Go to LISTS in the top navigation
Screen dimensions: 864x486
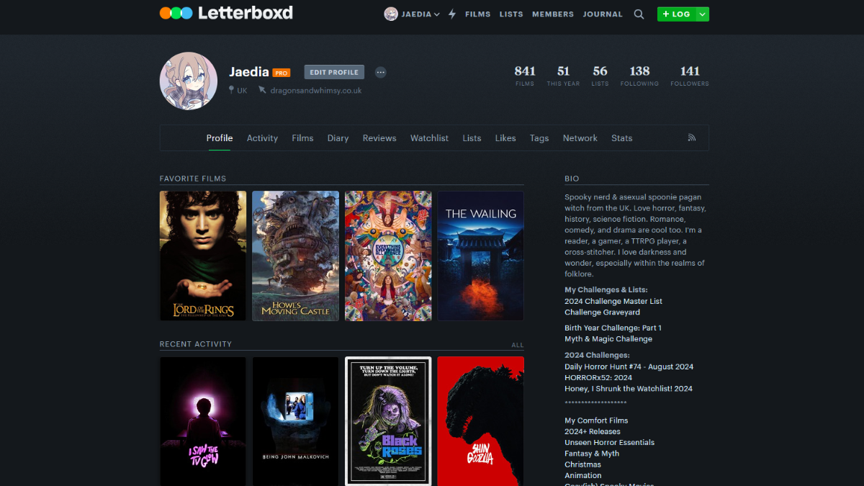click(511, 14)
